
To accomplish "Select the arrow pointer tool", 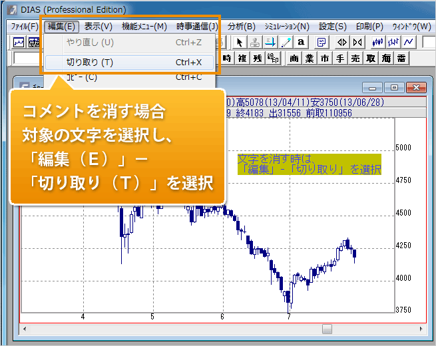I will (240, 42).
